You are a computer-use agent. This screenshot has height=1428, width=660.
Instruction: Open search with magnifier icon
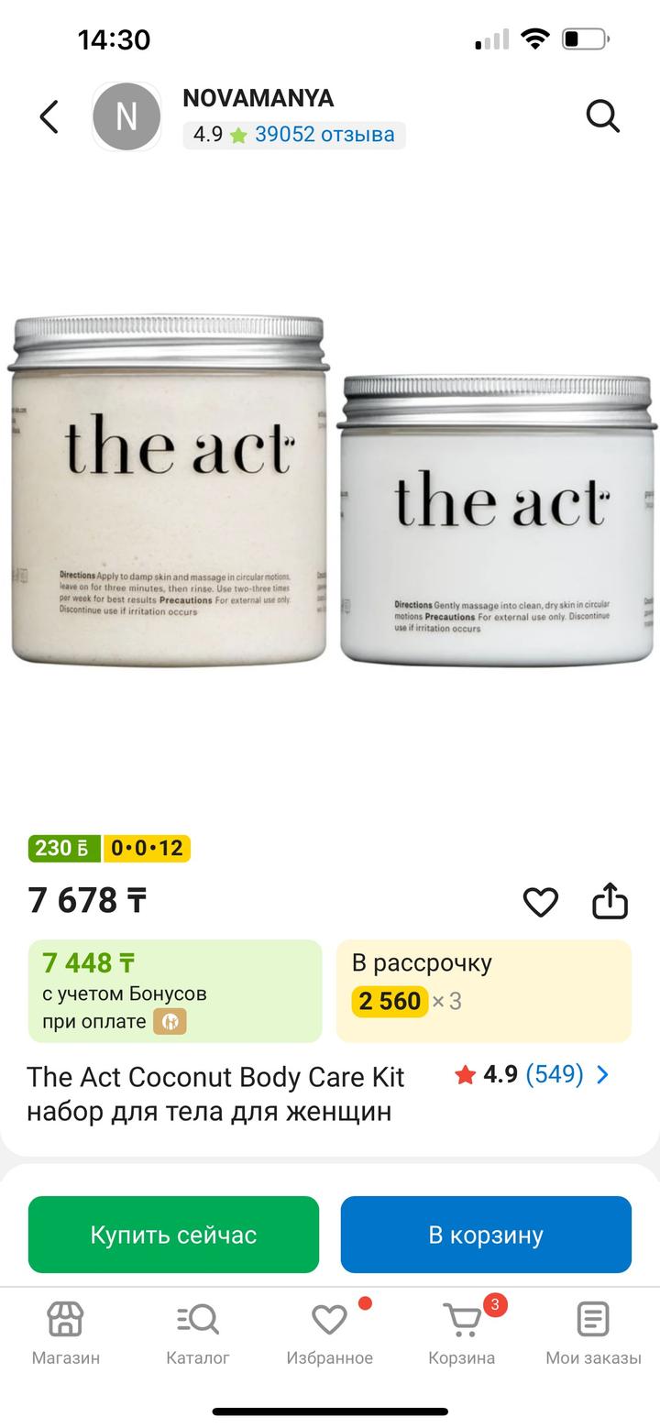pos(602,116)
